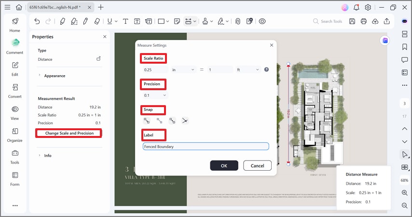This screenshot has width=412, height=217.
Task: Select the Rectangle shape tool
Action: [161, 21]
